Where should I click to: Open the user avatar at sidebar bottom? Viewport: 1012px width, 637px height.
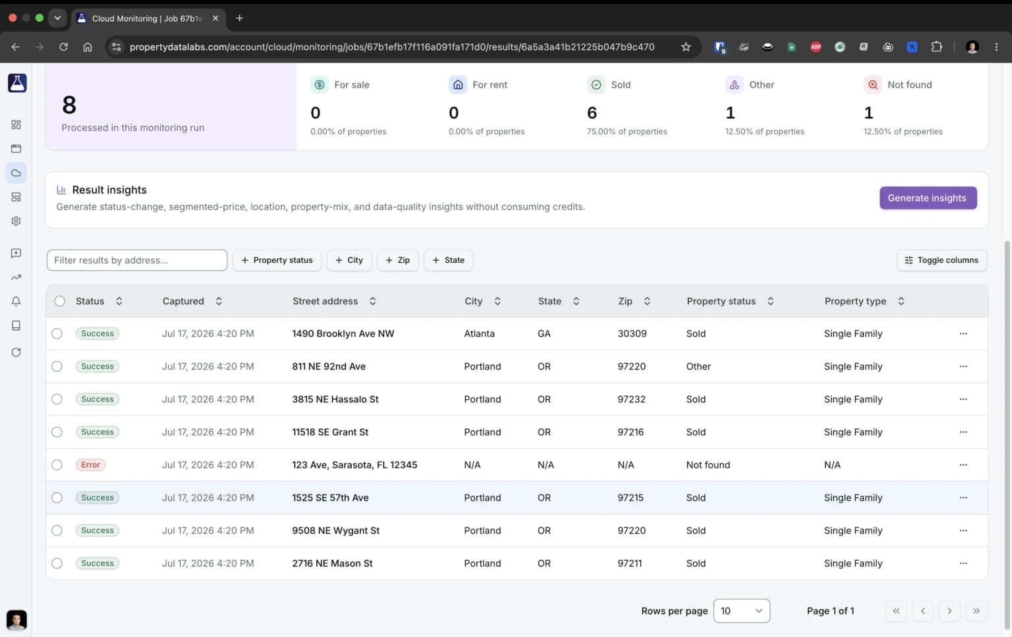(16, 620)
